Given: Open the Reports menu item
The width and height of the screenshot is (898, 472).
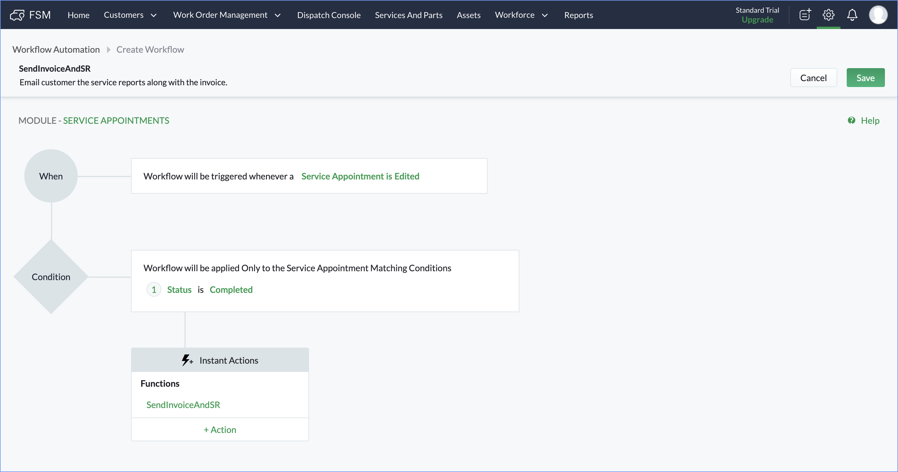Looking at the screenshot, I should tap(578, 15).
